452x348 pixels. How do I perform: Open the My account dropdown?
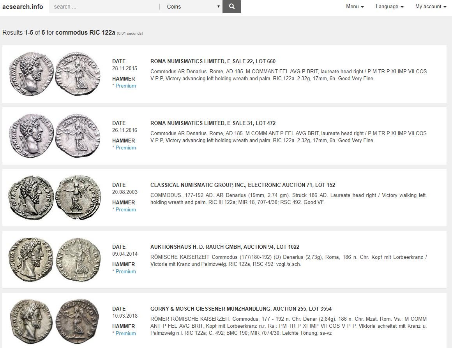coord(431,6)
